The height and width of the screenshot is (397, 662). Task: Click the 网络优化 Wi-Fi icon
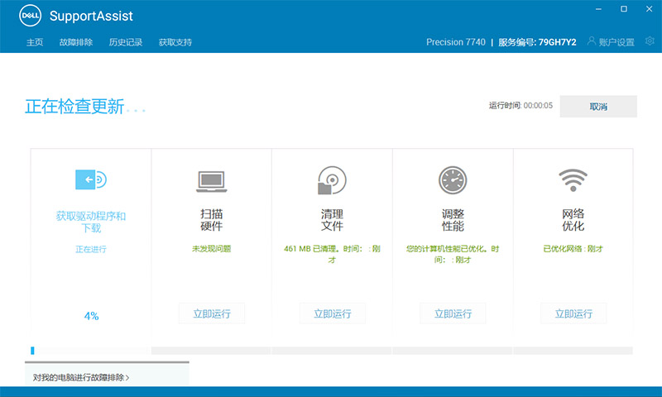573,180
